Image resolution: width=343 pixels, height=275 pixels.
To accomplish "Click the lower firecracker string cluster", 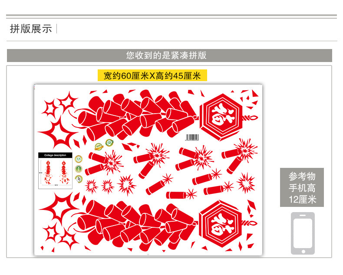I will click(135, 225).
